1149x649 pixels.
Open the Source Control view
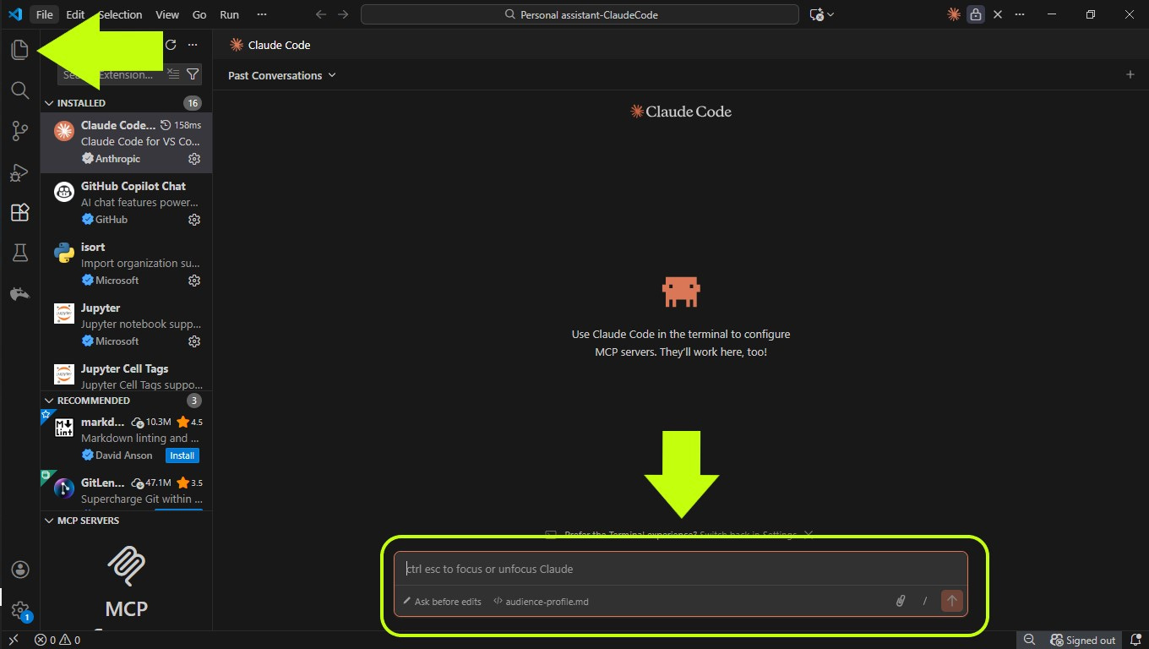point(19,131)
